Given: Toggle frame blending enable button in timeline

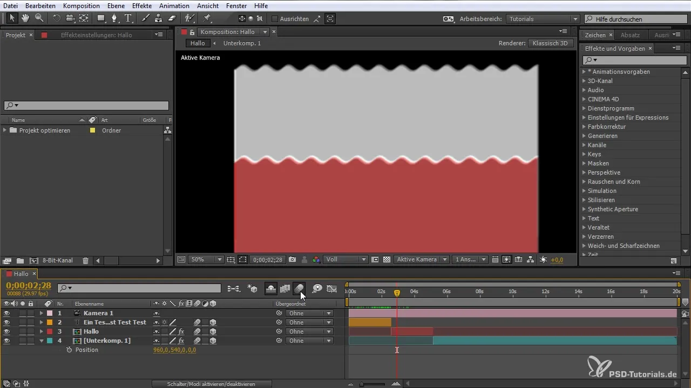Looking at the screenshot, I should click(285, 289).
